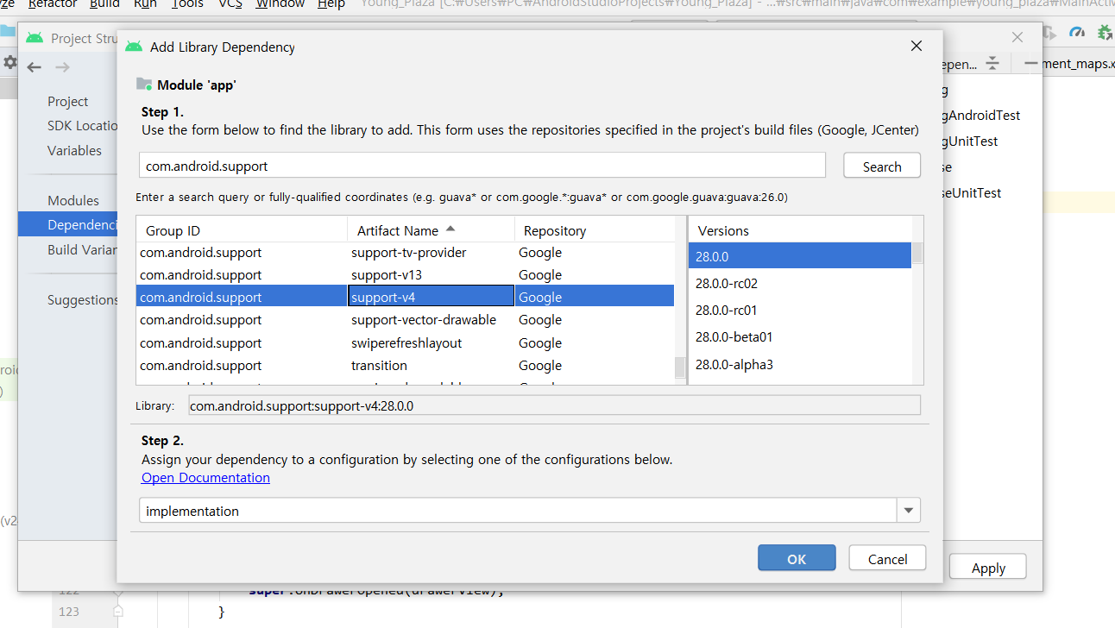Click the back arrow in Project Structure
Viewport: 1115px width, 628px height.
[x=35, y=67]
